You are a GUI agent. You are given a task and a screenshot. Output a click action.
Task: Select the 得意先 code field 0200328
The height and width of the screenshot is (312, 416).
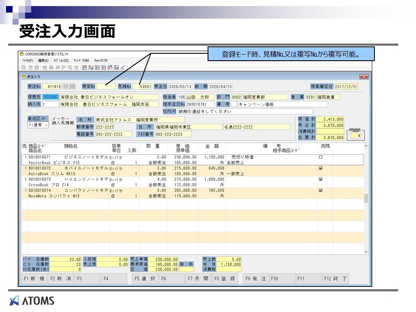click(50, 97)
